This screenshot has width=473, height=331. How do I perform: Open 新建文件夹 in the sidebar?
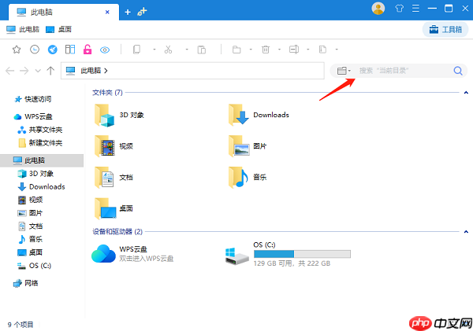(x=40, y=143)
